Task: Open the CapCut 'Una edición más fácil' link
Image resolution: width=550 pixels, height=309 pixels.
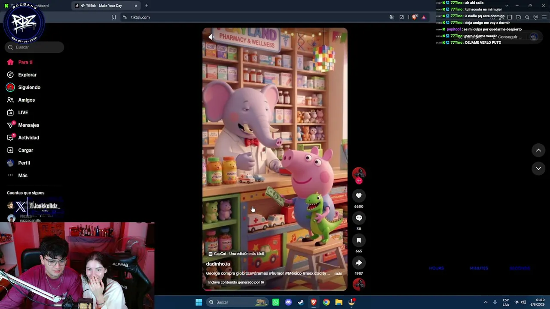Action: coord(236,254)
